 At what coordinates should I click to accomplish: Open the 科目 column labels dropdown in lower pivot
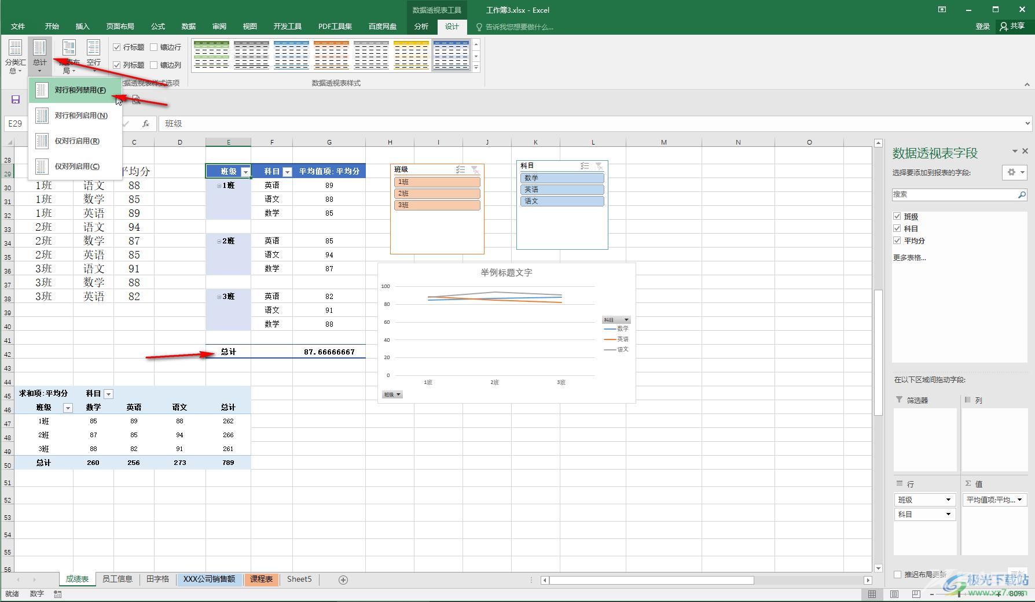(108, 394)
